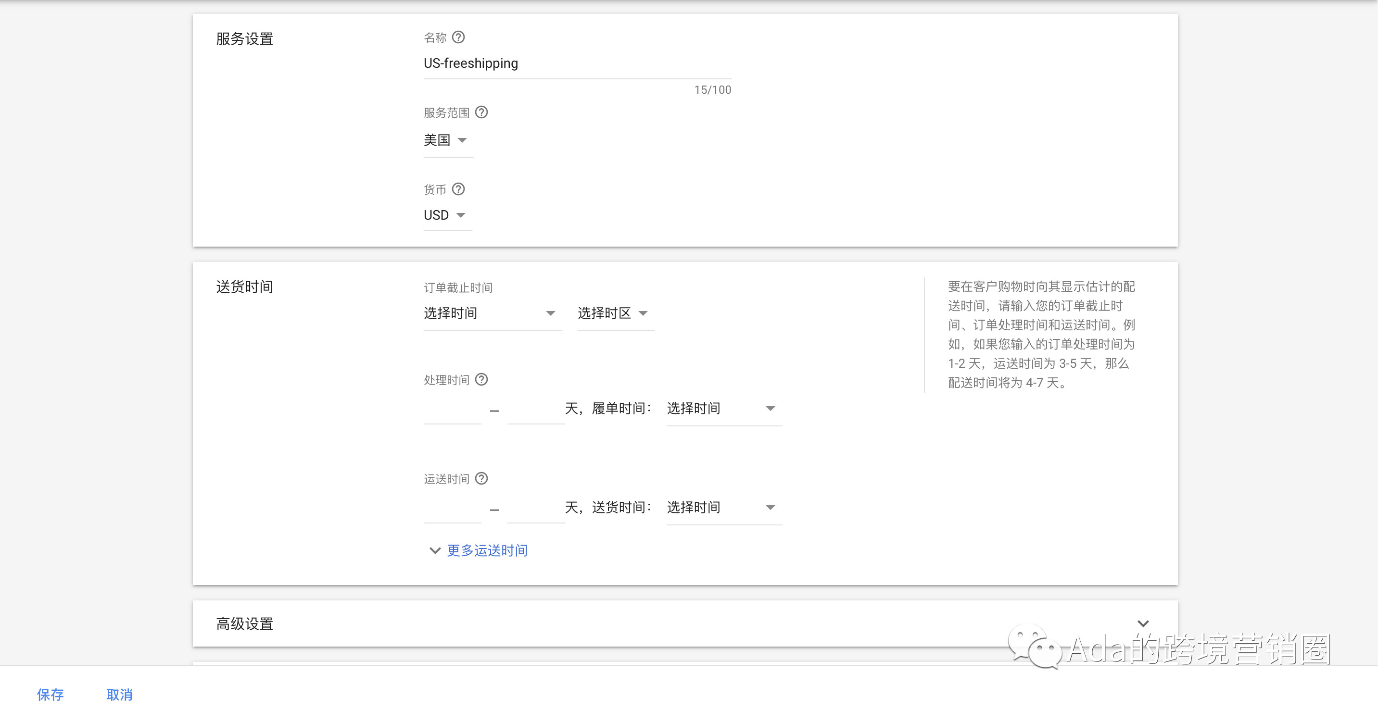The width and height of the screenshot is (1378, 710).
Task: Click the 服务范围 question mark help icon
Action: (482, 112)
